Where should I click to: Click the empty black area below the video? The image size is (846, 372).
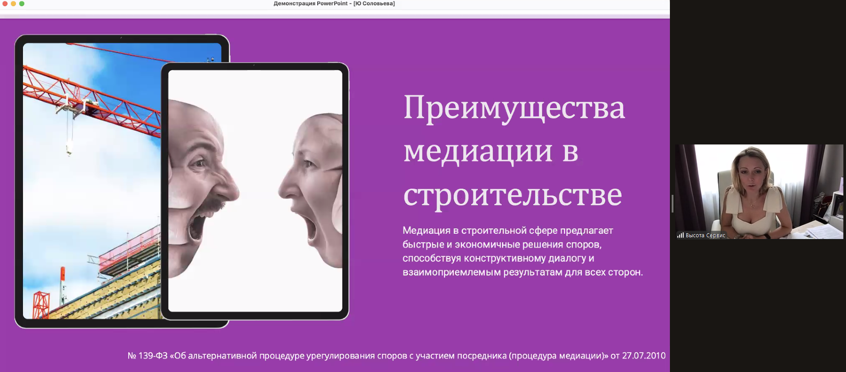pyautogui.click(x=758, y=305)
